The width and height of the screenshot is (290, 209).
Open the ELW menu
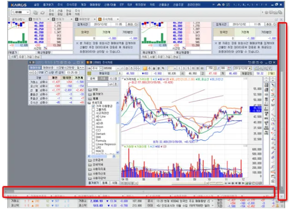pyautogui.click(x=130, y=5)
